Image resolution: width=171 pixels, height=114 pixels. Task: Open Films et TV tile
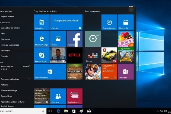pos(126,22)
